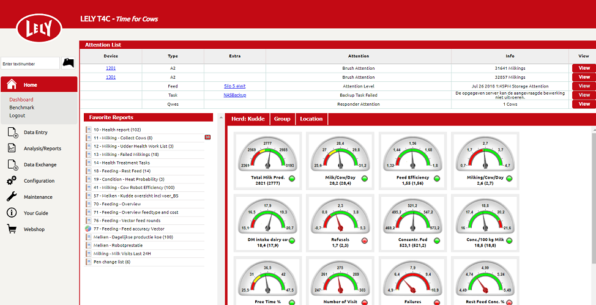This screenshot has width=596, height=305.
Task: Click the dashboard vertical scrollbar
Action: point(594,197)
